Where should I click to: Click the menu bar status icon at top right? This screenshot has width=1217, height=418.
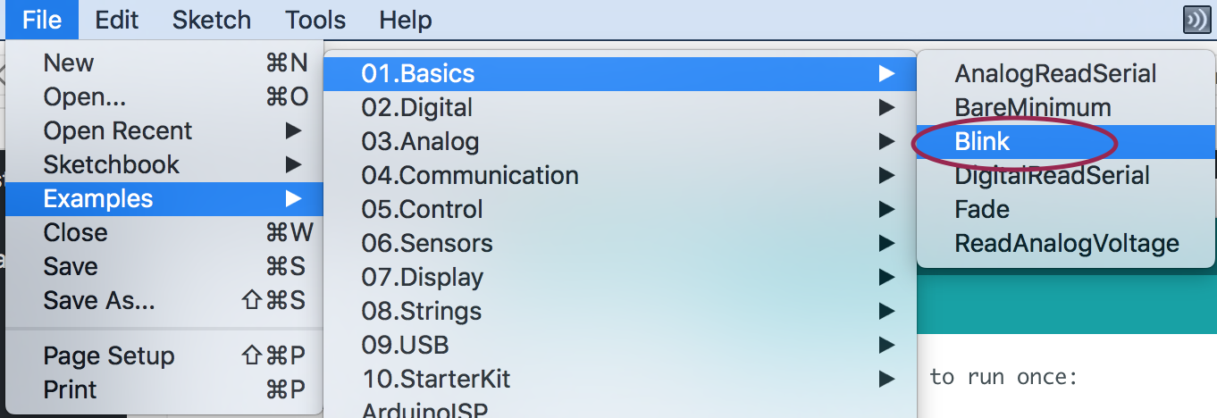1196,20
